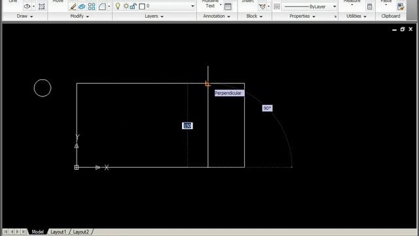Open the Ellipse tool flyout arrow

pyautogui.click(x=33, y=7)
